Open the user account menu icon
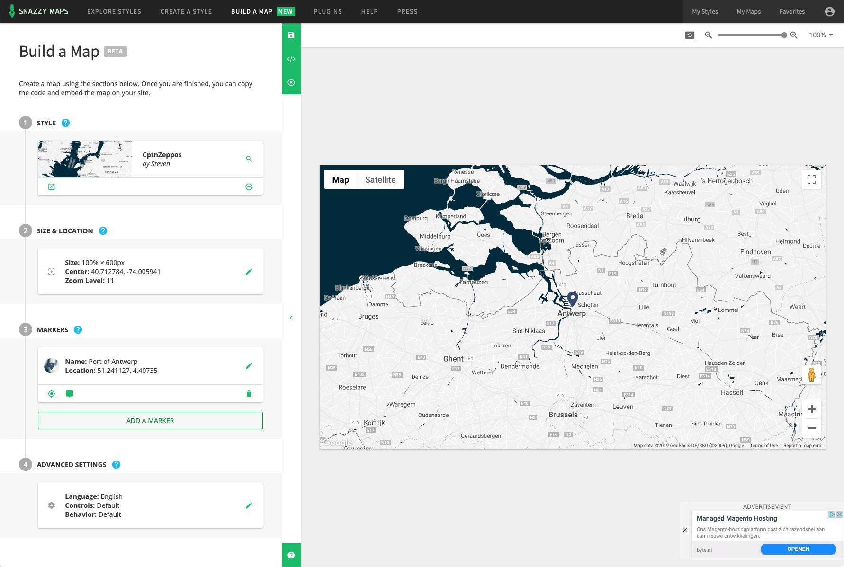The height and width of the screenshot is (567, 844). pos(829,11)
